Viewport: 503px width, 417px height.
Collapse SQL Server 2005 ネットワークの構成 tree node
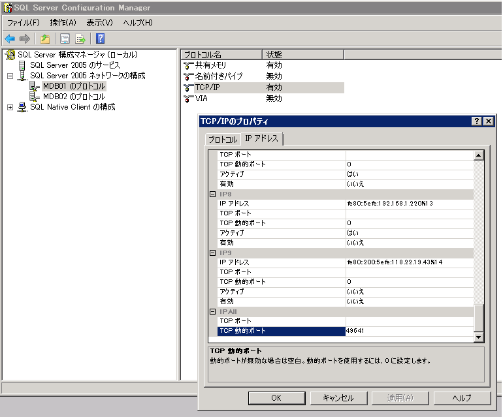pyautogui.click(x=10, y=76)
